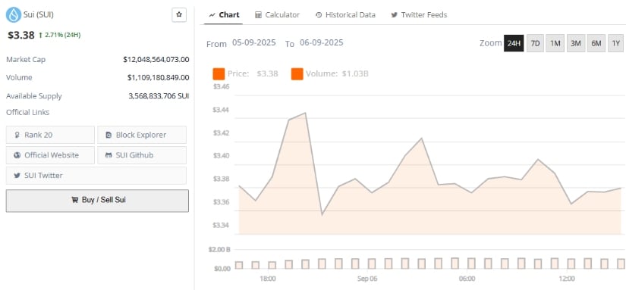Switch to the Calculator tab
Viewport: 626px width, 290px height.
coord(277,14)
